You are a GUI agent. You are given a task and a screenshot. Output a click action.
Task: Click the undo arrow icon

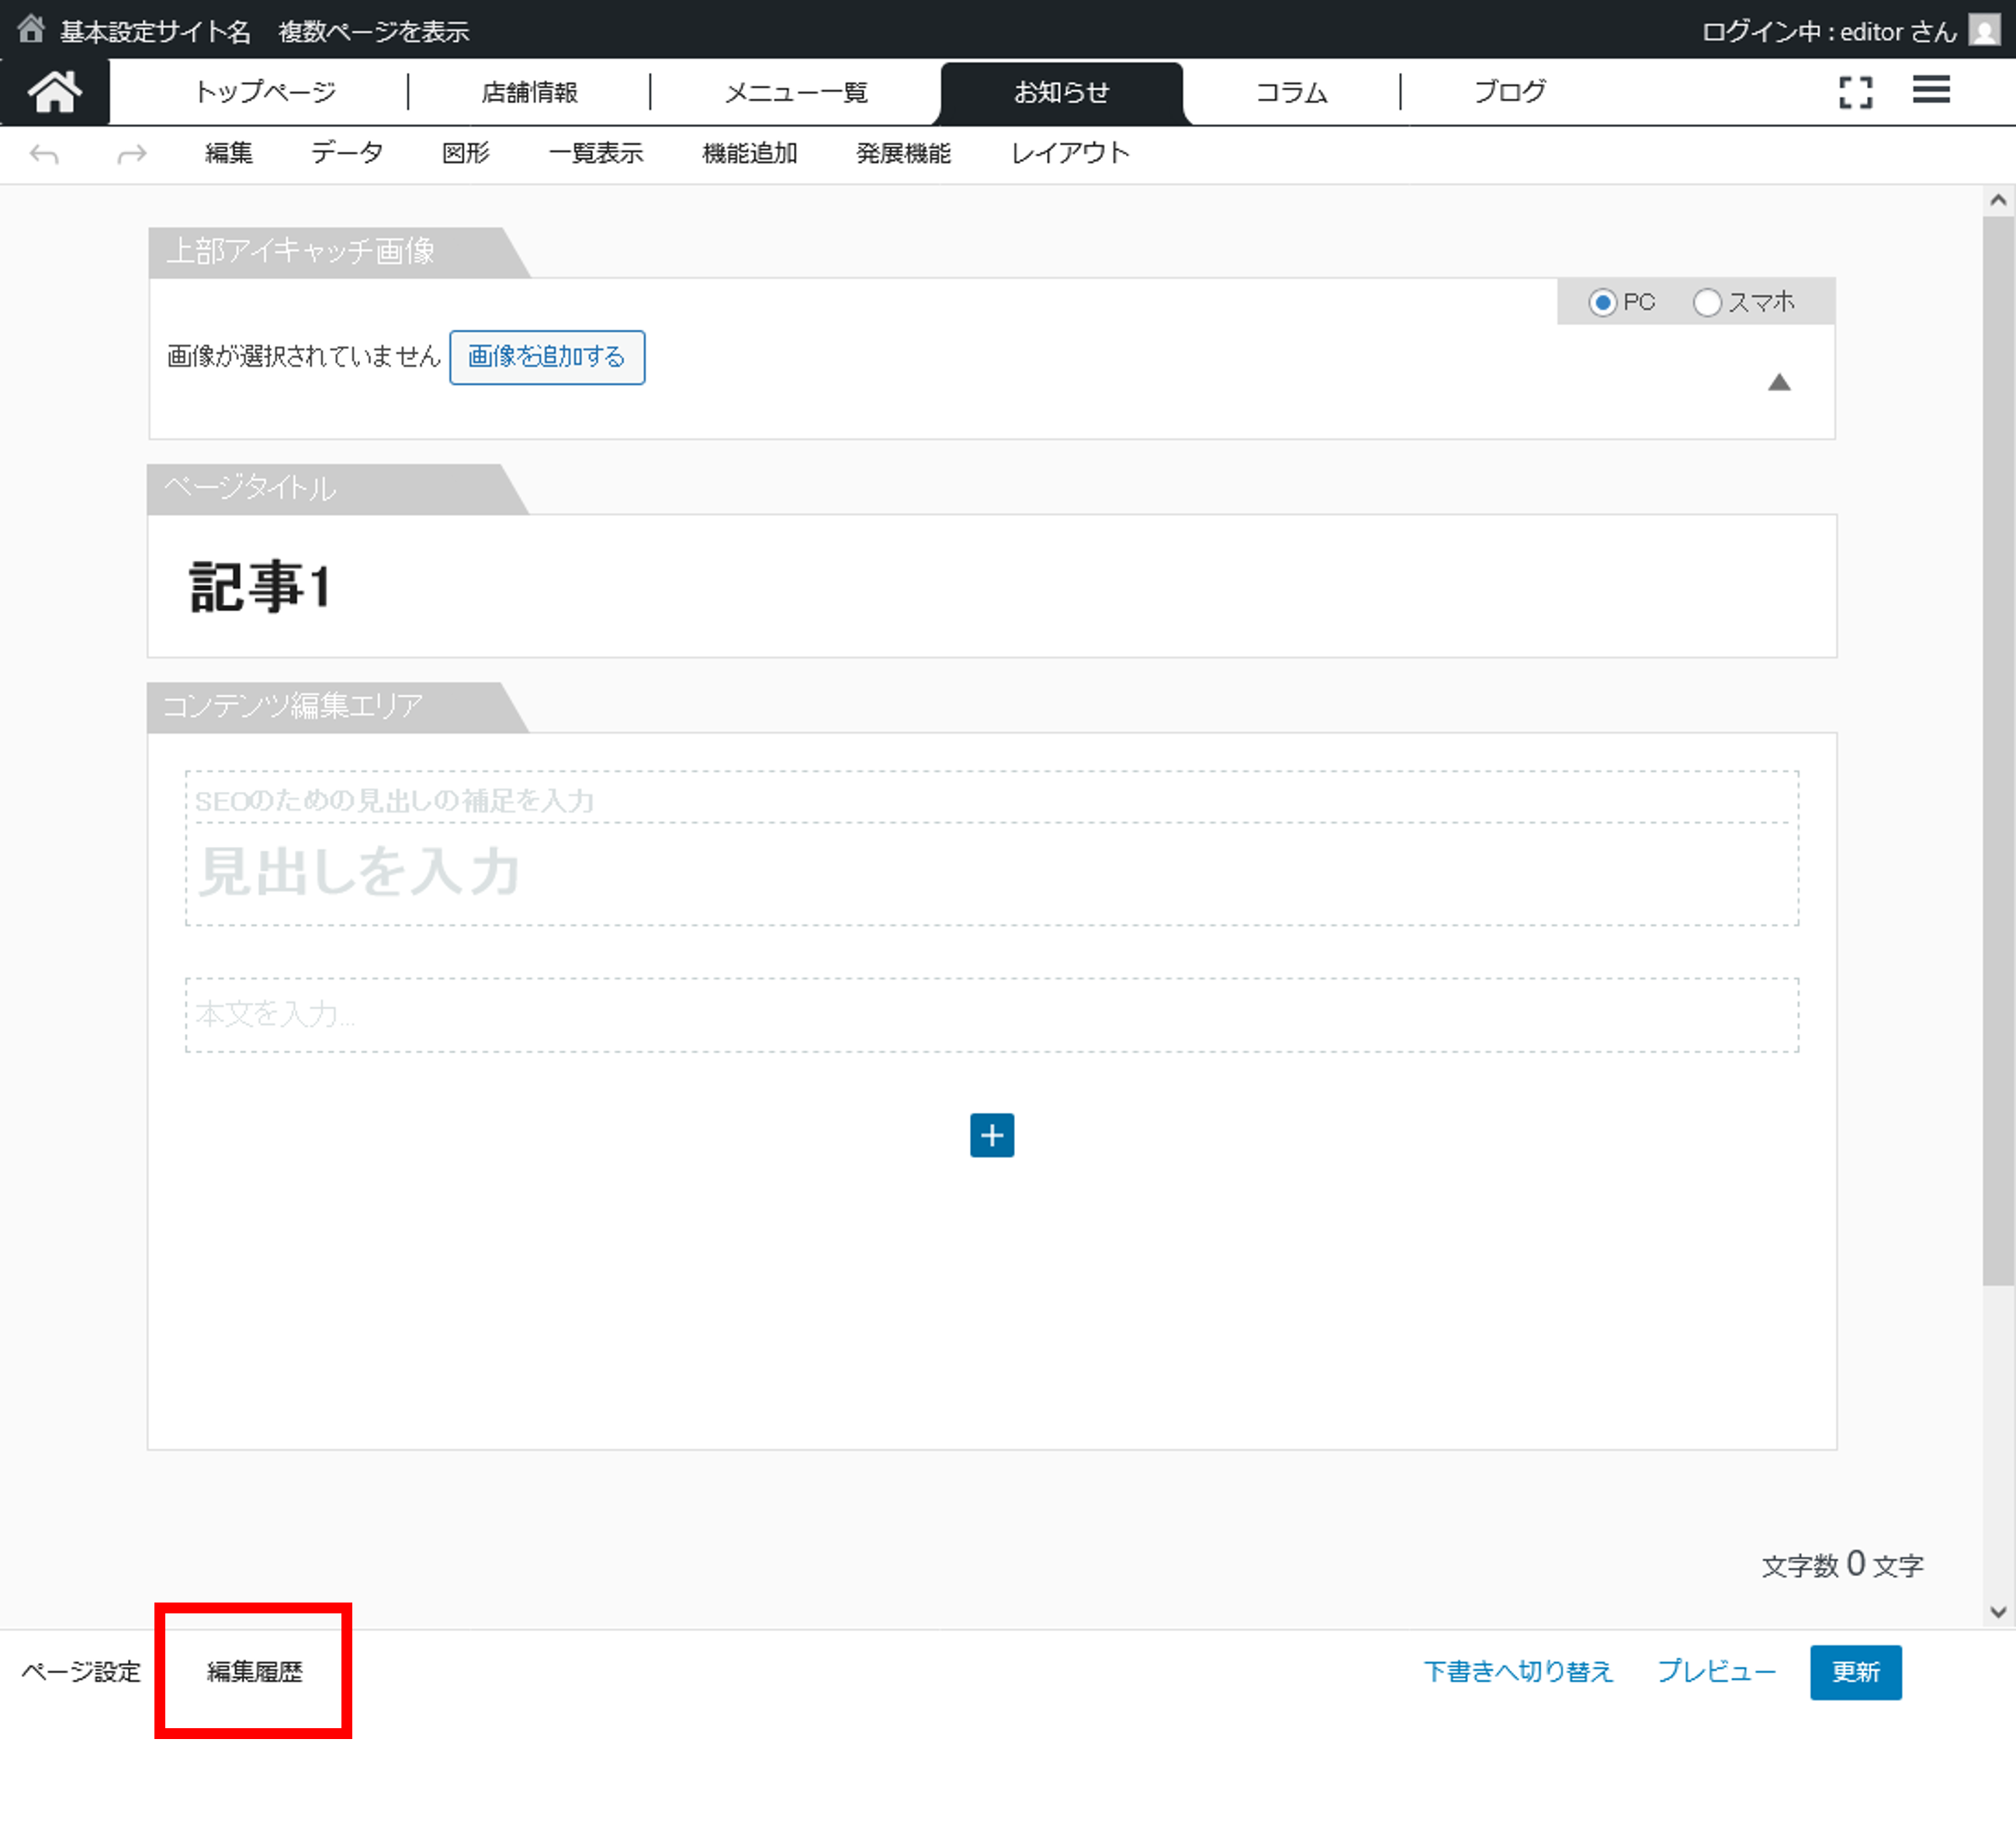(x=44, y=154)
